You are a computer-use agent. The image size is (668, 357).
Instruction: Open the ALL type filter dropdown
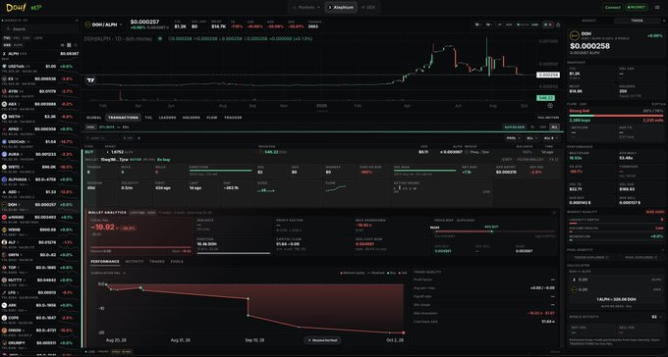click(x=531, y=138)
